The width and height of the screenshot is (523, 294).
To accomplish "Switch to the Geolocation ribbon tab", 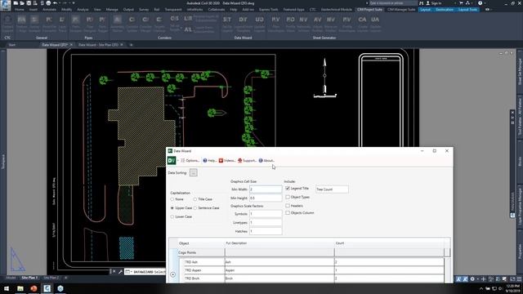I will [445, 10].
